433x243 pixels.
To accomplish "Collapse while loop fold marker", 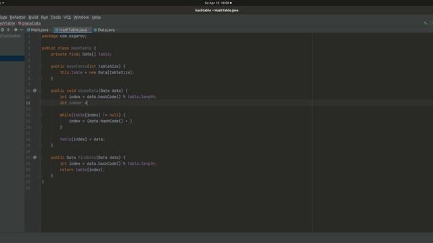I will point(41,115).
